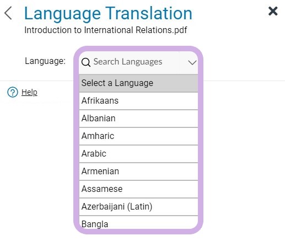
Task: Click the search magnifier icon
Action: (x=86, y=62)
